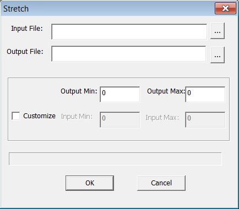Click the disabled Input Max field

tap(205, 120)
